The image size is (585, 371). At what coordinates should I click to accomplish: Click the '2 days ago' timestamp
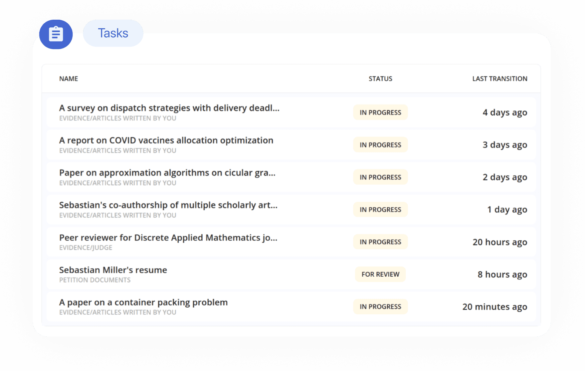tap(505, 177)
